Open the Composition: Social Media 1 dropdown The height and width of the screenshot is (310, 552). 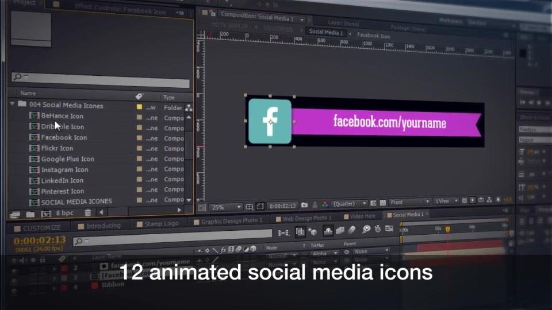(302, 20)
